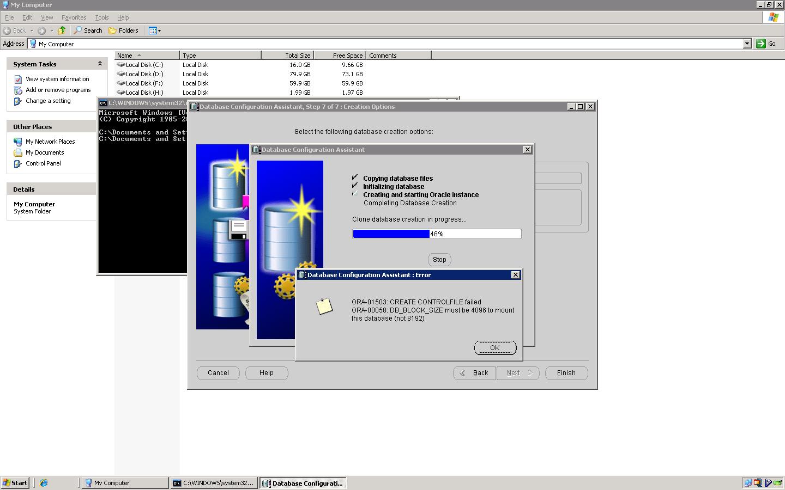Viewport: 785px width, 490px height.
Task: Click OK in the Error dialog
Action: click(x=495, y=348)
